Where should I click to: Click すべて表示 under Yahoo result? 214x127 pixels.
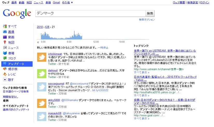[x=141, y=95]
